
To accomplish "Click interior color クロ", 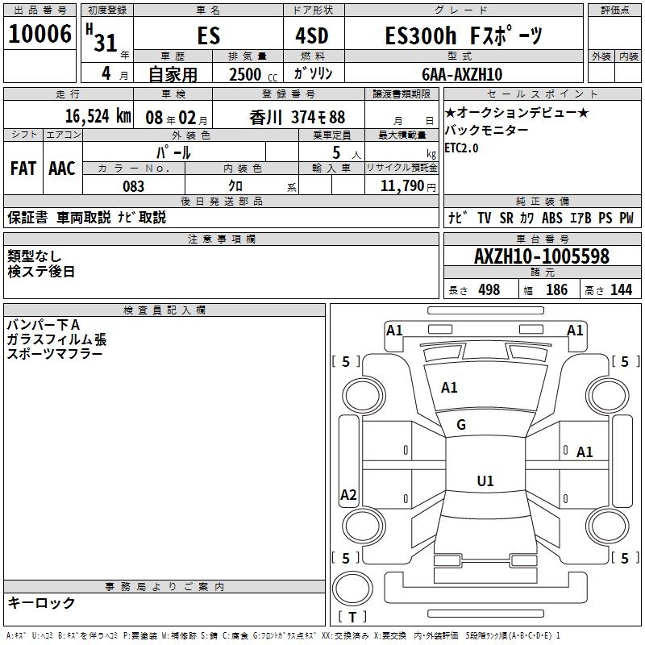I will pos(235,186).
